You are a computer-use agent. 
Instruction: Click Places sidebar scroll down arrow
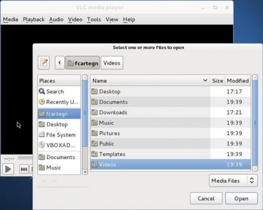[x=85, y=172]
